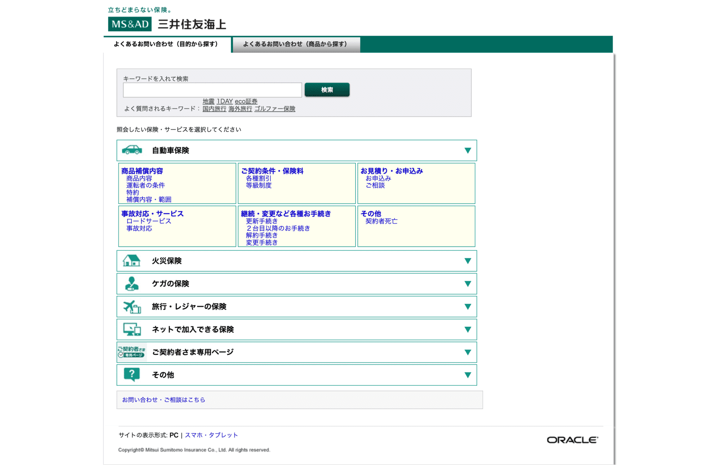The height and width of the screenshot is (465, 716).
Task: Click the ORACLE logo in footer
Action: 572,440
